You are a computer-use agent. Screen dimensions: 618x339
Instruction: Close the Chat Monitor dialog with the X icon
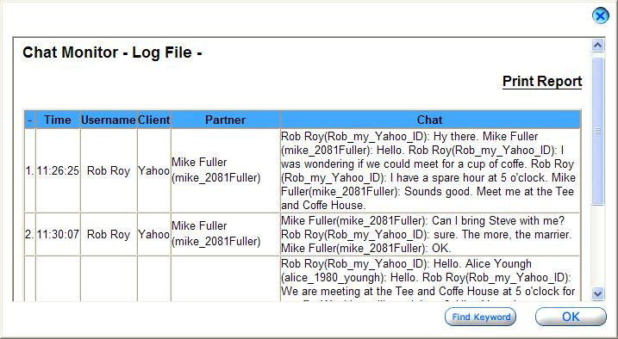600,15
